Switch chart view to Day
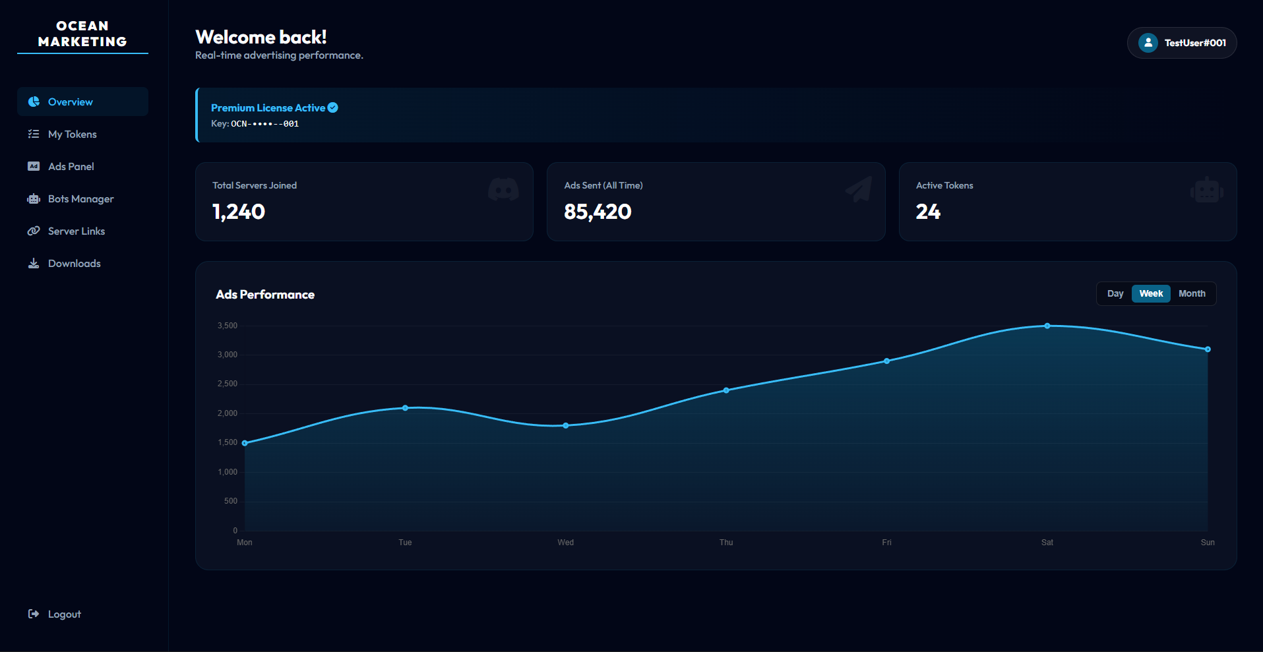This screenshot has height=652, width=1263. click(1115, 293)
